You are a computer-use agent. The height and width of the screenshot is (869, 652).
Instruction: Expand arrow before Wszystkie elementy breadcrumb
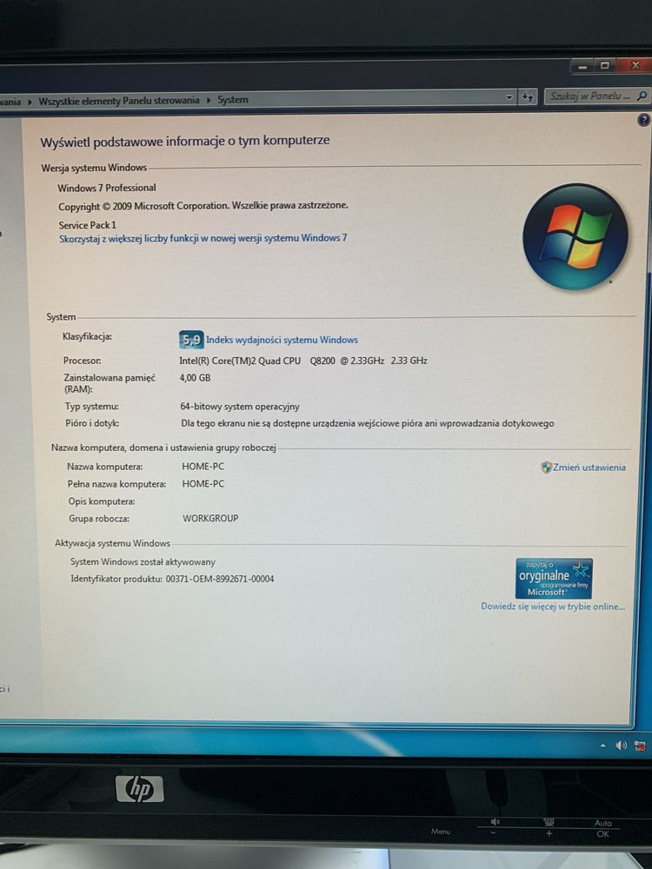[x=30, y=102]
